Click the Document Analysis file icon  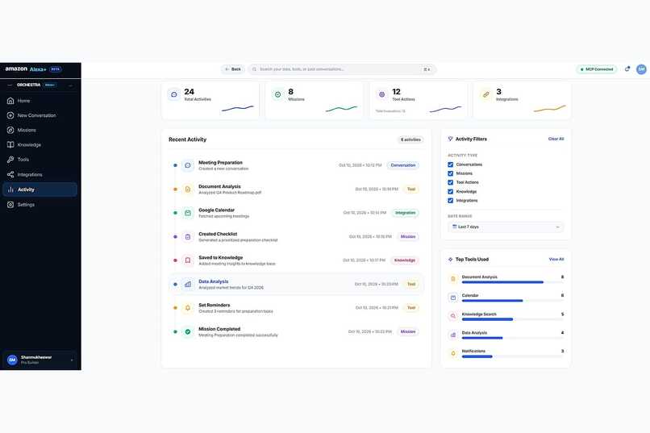point(188,189)
